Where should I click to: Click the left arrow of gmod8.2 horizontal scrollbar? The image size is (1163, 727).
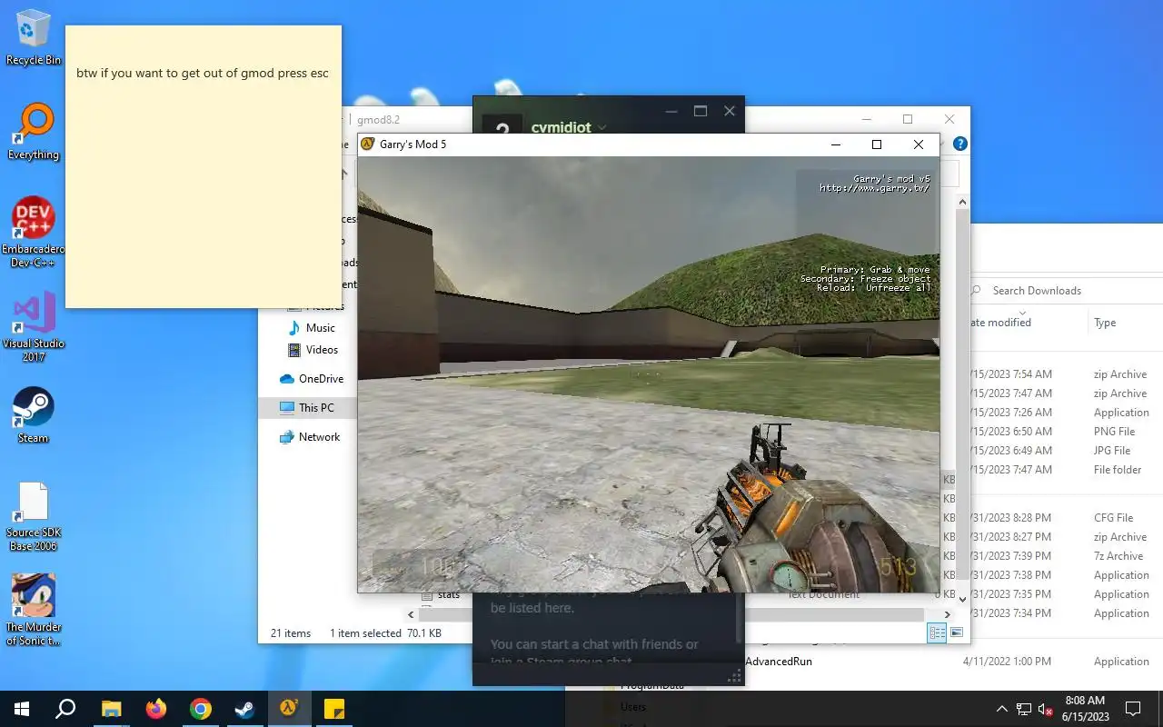pos(411,615)
